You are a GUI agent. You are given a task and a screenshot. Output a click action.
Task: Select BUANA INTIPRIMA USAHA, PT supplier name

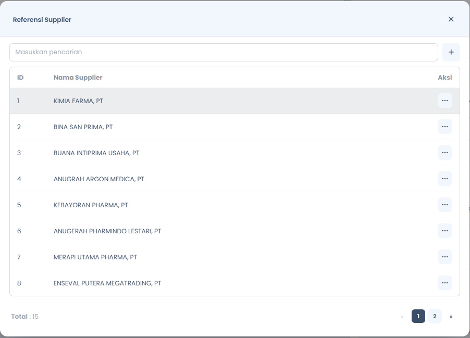point(96,153)
